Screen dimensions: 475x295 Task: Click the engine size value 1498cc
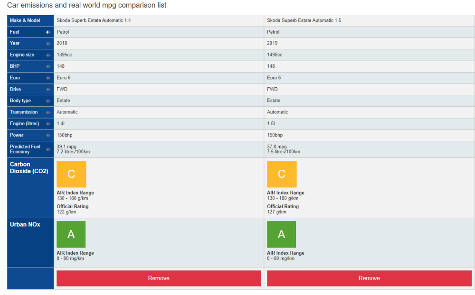(275, 55)
